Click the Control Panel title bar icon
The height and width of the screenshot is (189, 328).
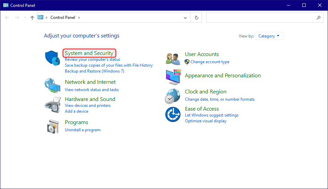click(5, 5)
